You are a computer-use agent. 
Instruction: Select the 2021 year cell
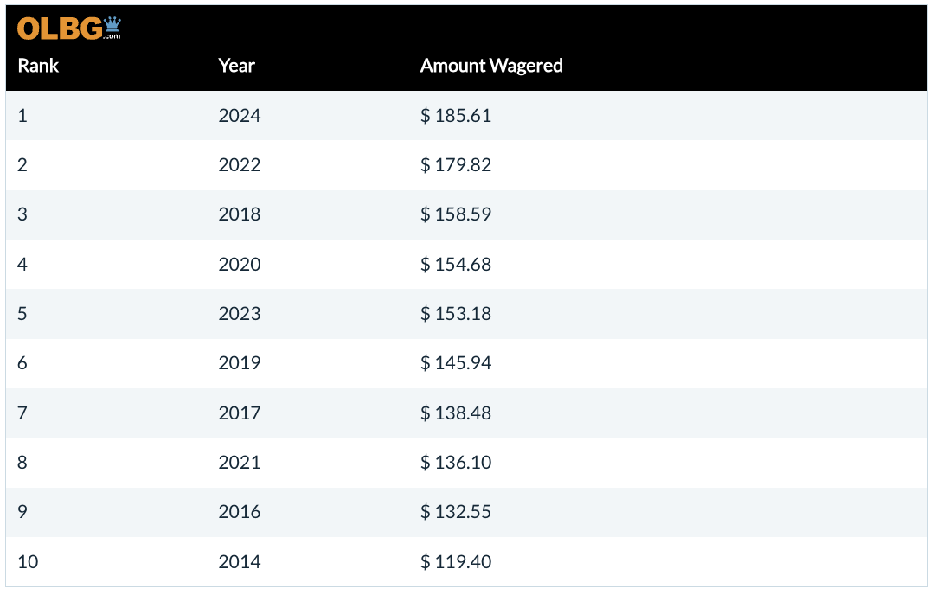click(240, 462)
